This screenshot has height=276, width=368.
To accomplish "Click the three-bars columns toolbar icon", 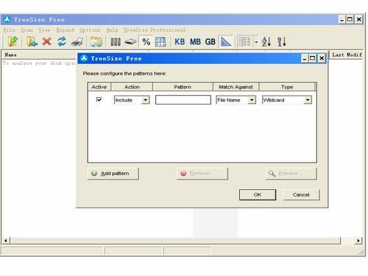I will coord(116,42).
